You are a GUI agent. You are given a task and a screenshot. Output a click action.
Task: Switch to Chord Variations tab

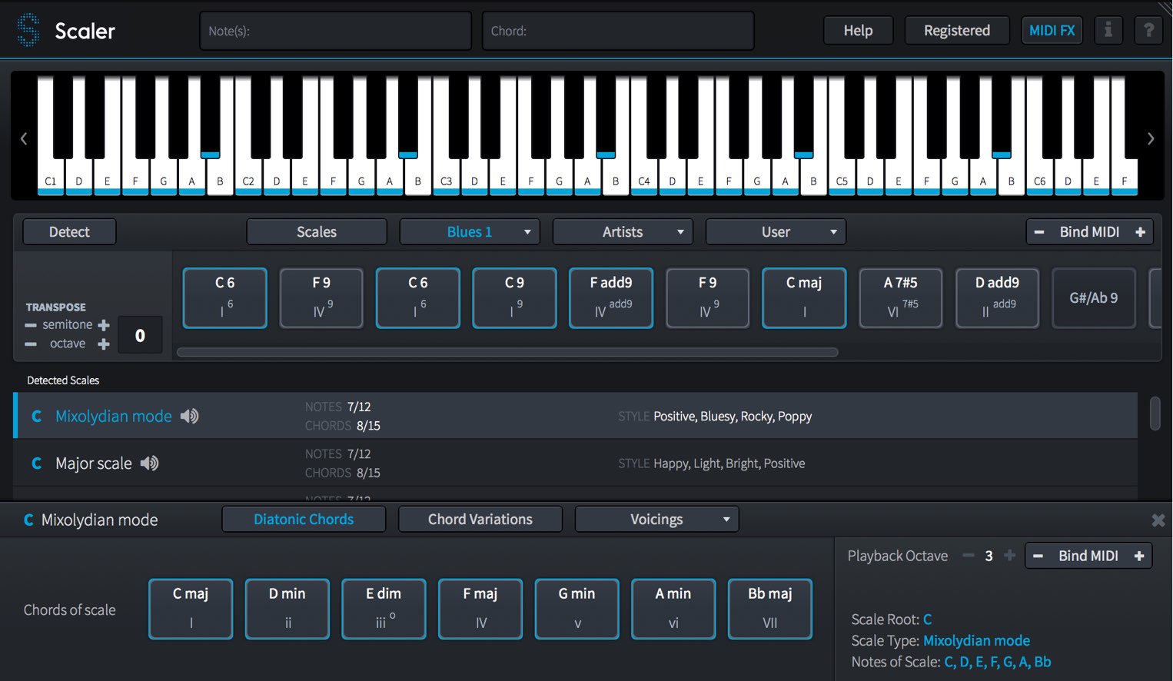[480, 520]
